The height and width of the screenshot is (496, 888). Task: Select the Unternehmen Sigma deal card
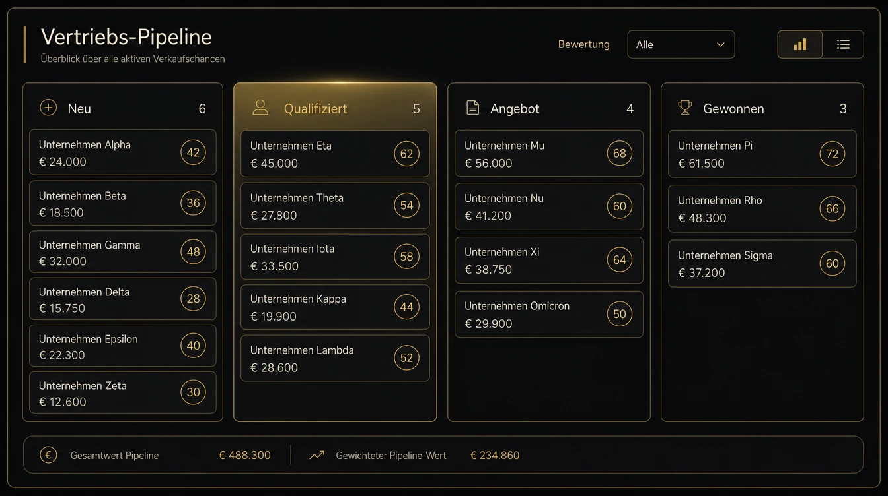pyautogui.click(x=762, y=263)
